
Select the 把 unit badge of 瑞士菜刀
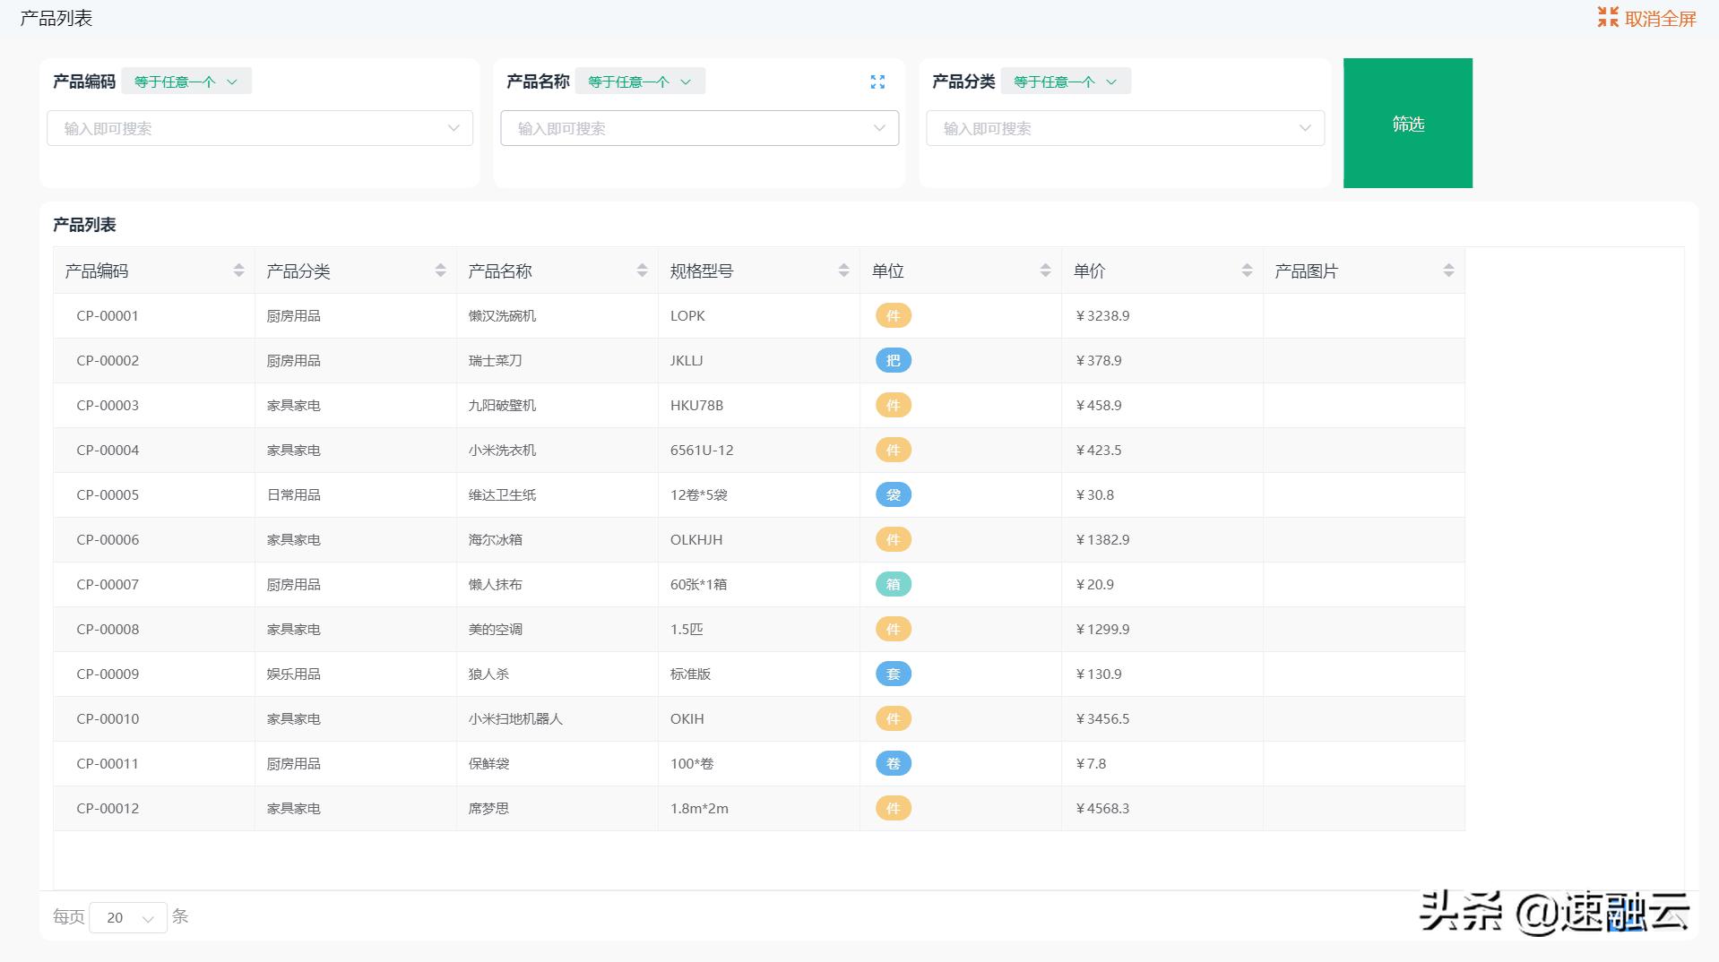[893, 360]
